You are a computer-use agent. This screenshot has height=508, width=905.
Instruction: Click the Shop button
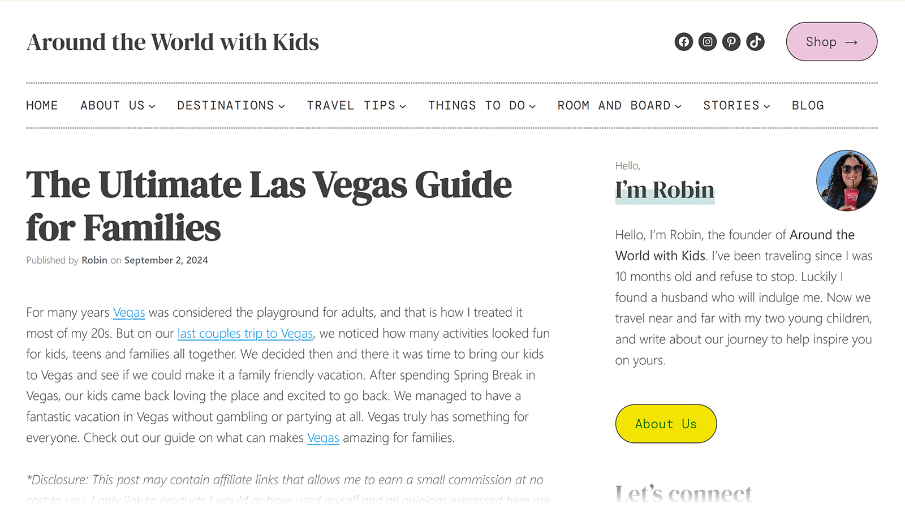(831, 41)
